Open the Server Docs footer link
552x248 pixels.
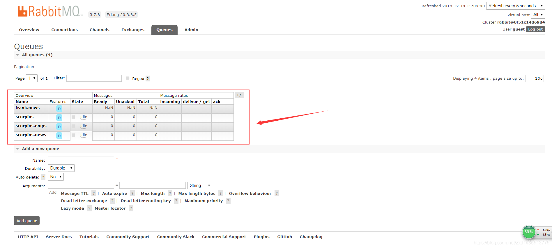pyautogui.click(x=59, y=237)
